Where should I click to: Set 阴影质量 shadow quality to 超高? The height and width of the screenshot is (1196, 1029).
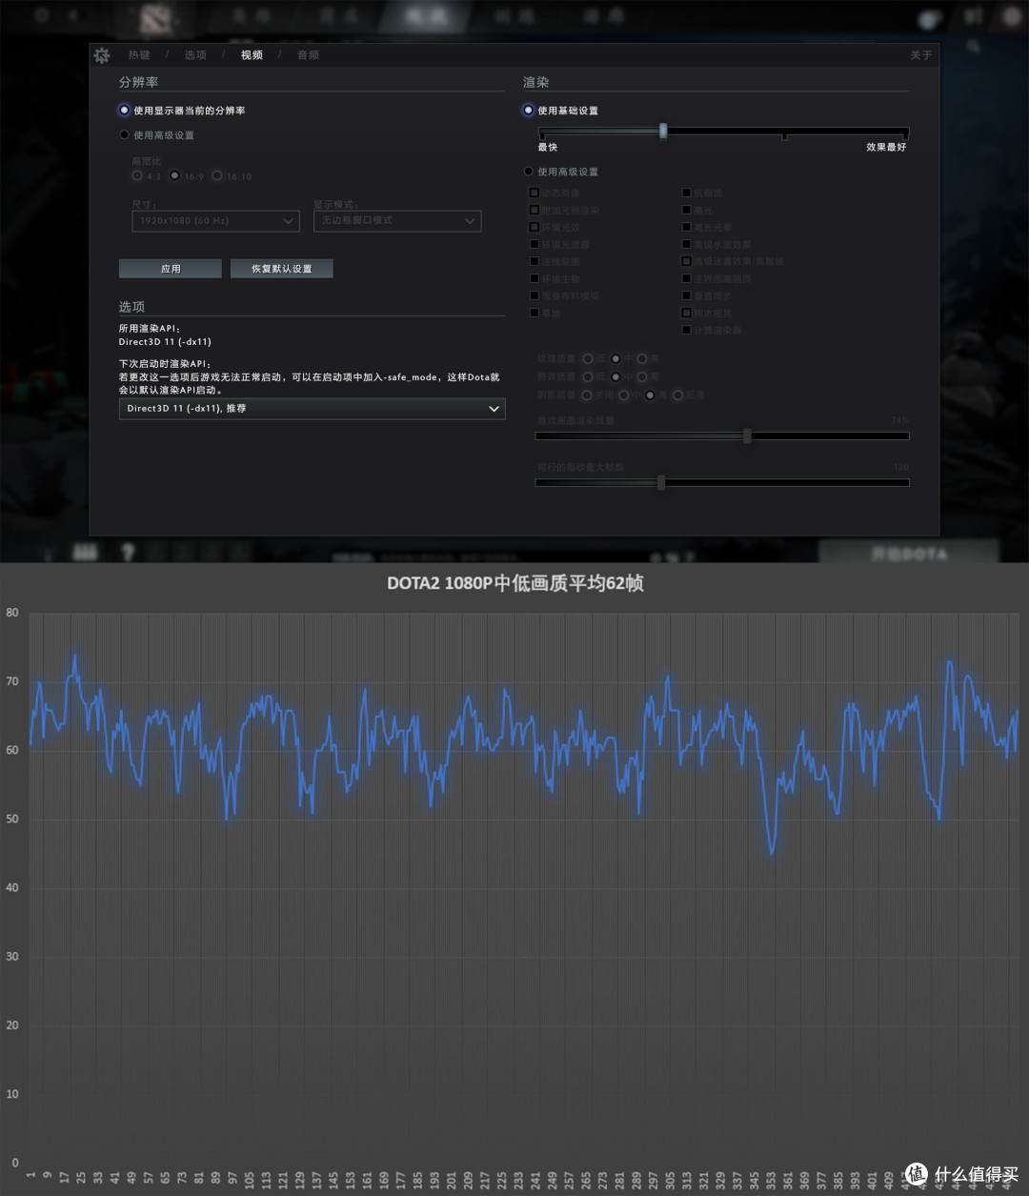678,395
